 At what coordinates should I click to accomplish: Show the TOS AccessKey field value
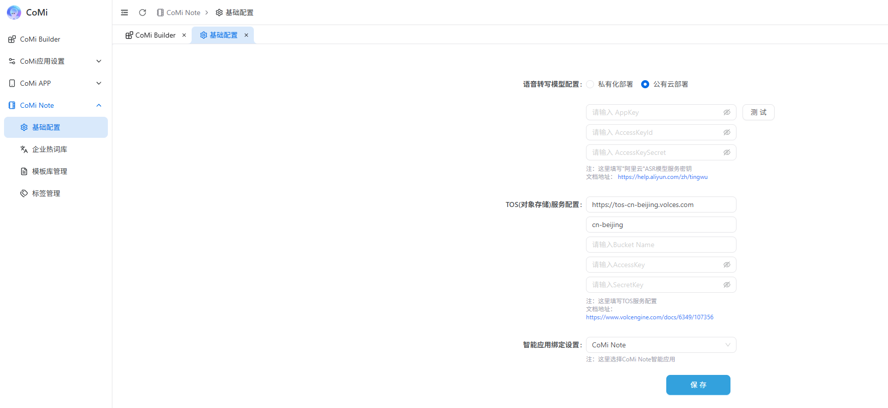[726, 265]
